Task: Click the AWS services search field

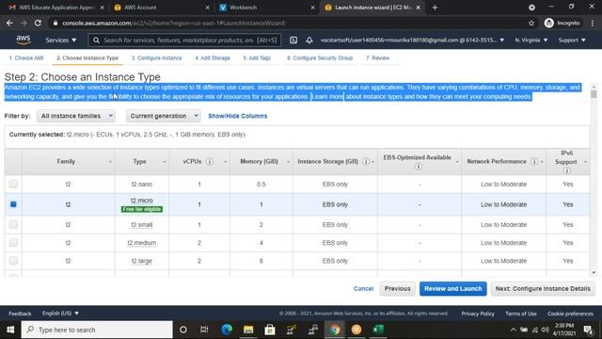Action: pos(184,40)
